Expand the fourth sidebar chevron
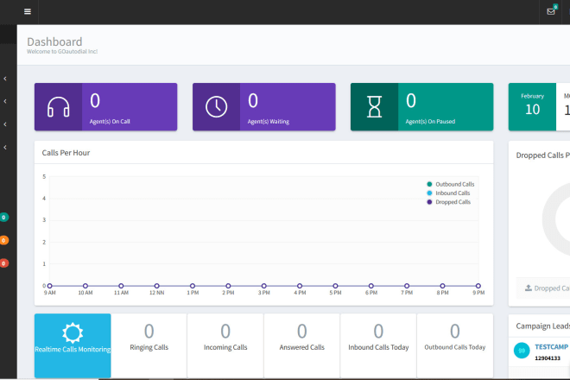The width and height of the screenshot is (570, 380). (x=5, y=148)
